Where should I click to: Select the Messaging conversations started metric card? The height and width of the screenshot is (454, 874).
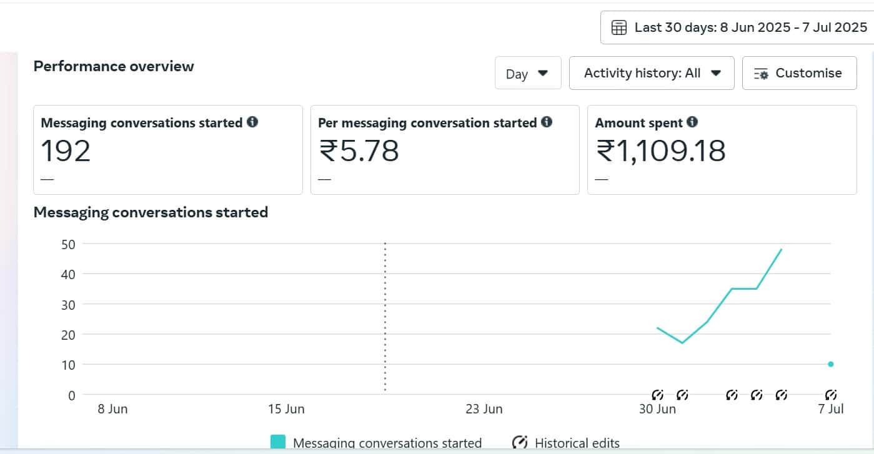tap(167, 150)
